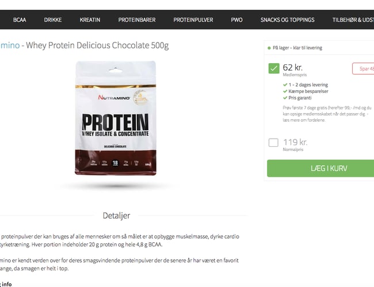
Task: Navigate to SNACKS OG TOPPINGS
Action: [287, 20]
